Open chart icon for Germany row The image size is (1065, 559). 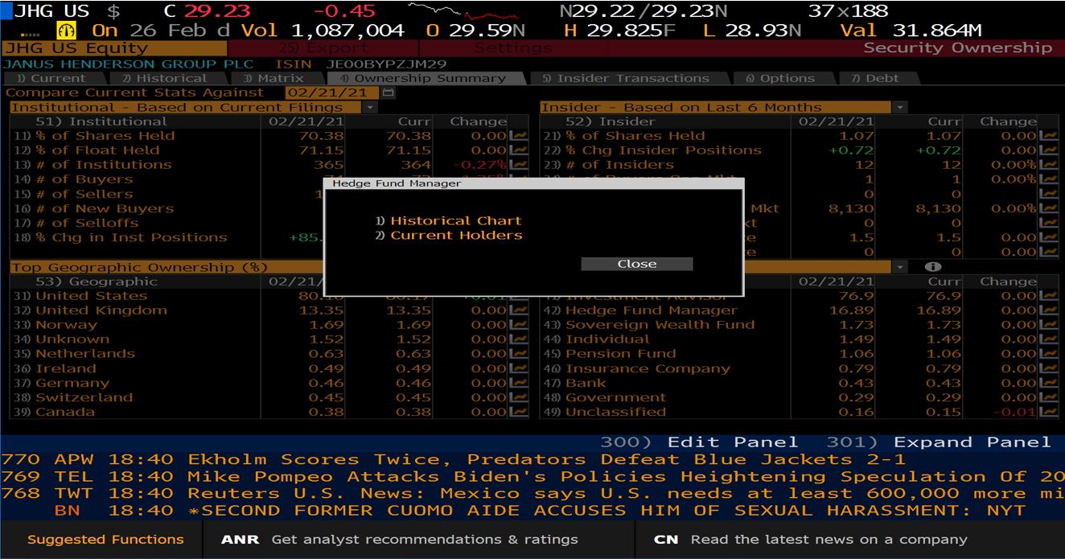tap(519, 383)
